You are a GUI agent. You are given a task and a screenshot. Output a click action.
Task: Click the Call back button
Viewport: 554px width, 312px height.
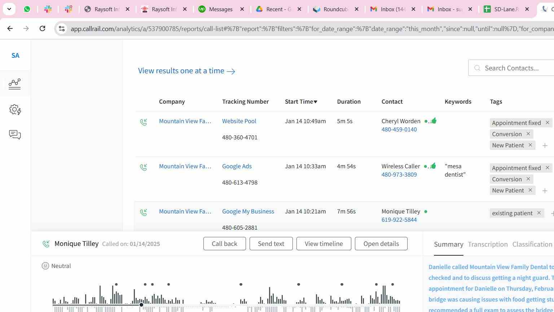[224, 244]
